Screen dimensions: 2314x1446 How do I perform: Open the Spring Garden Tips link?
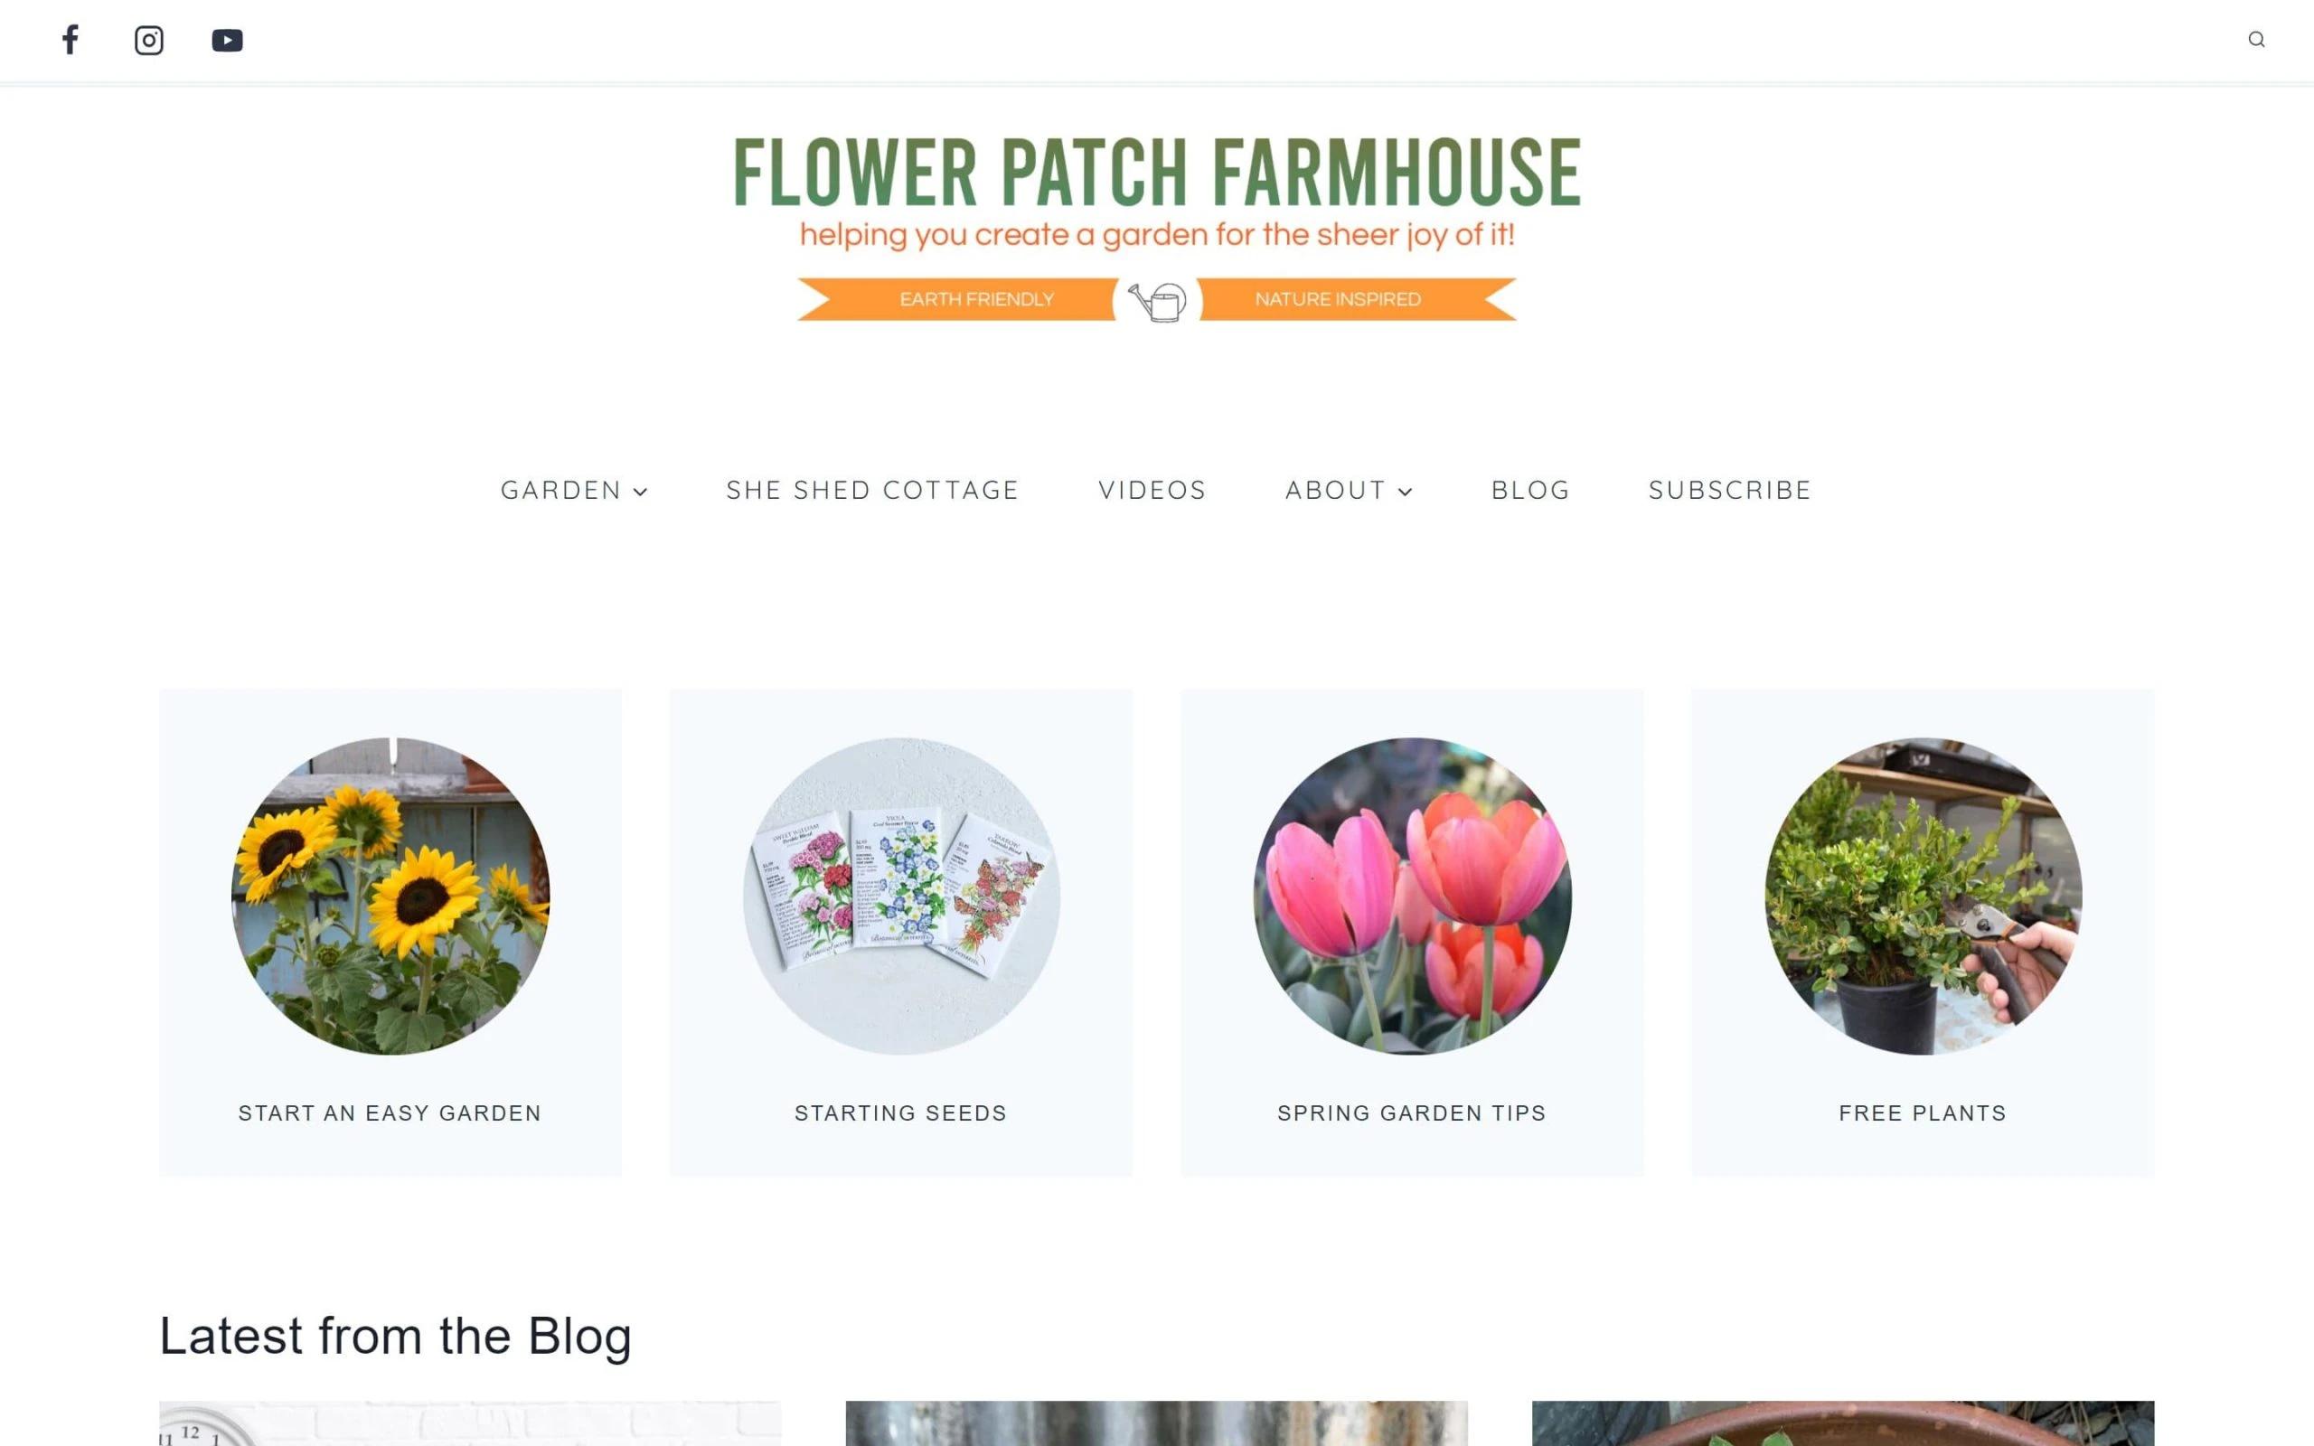pos(1412,1113)
